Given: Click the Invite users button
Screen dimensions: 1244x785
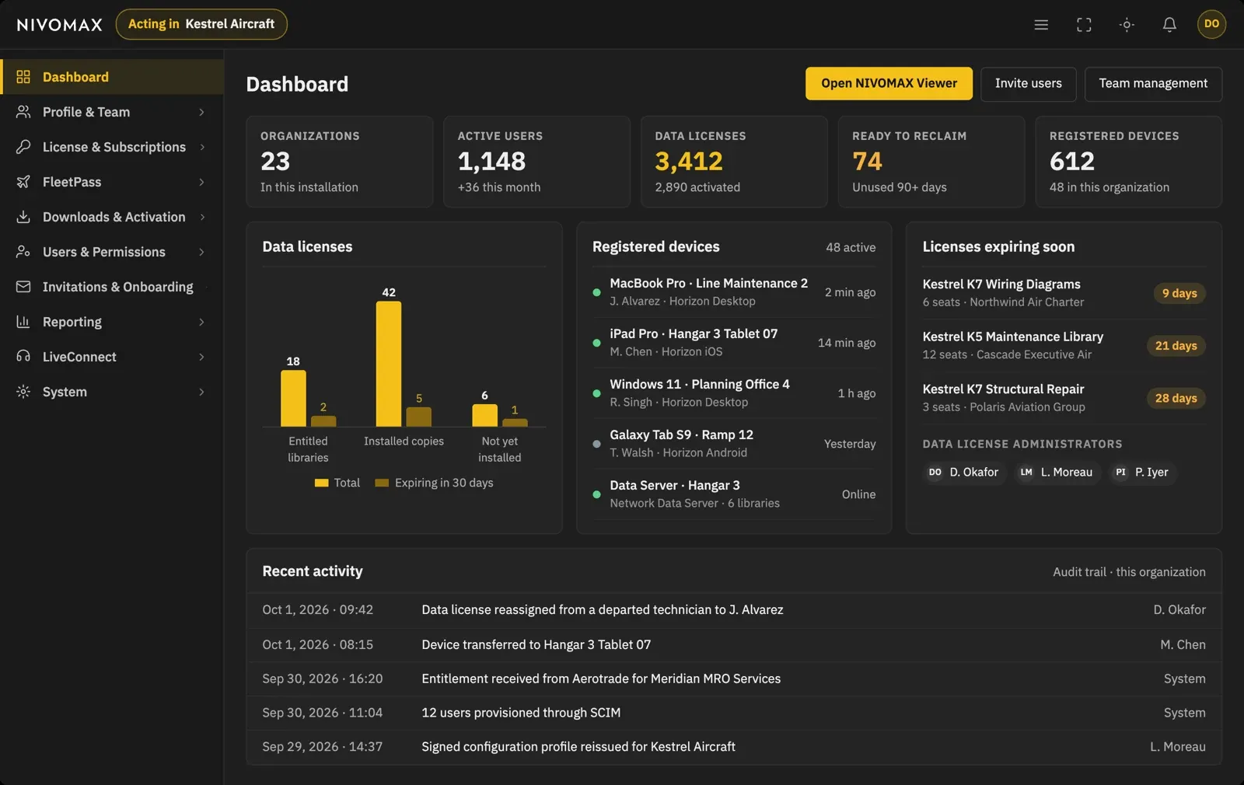Looking at the screenshot, I should tap(1028, 83).
